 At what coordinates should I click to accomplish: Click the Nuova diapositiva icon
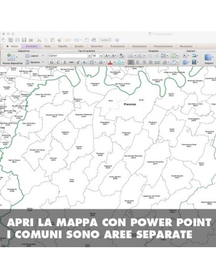(x=11, y=57)
